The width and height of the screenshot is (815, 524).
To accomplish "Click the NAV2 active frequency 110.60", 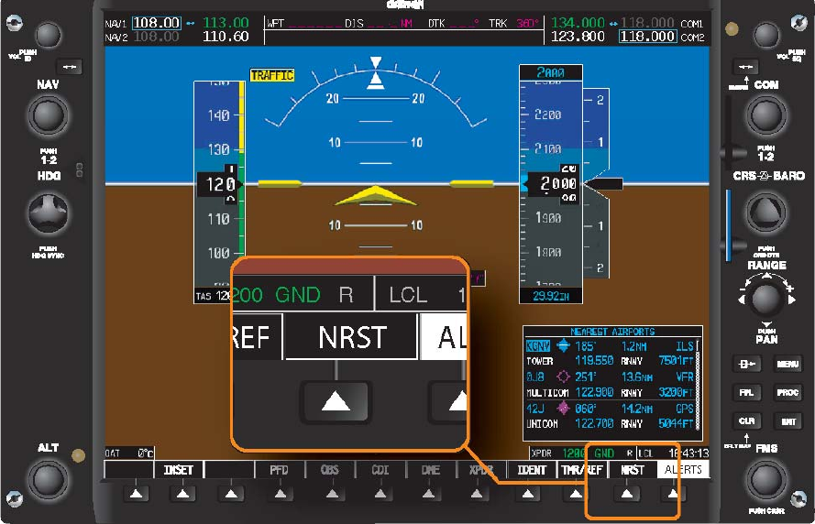I will [x=226, y=37].
